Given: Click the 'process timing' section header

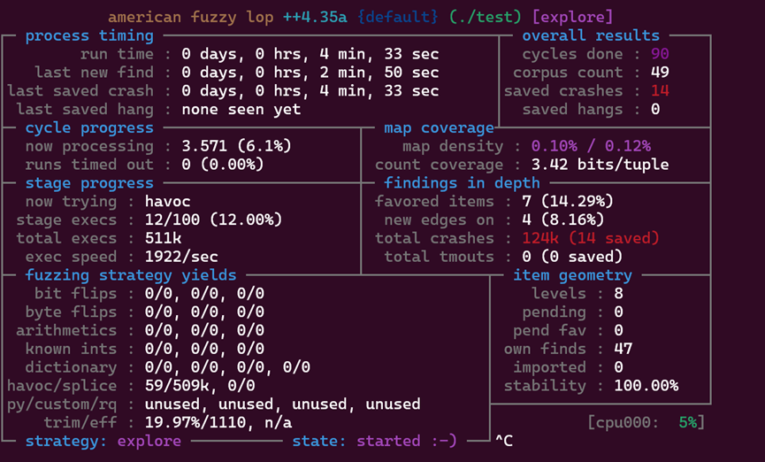Looking at the screenshot, I should [89, 35].
